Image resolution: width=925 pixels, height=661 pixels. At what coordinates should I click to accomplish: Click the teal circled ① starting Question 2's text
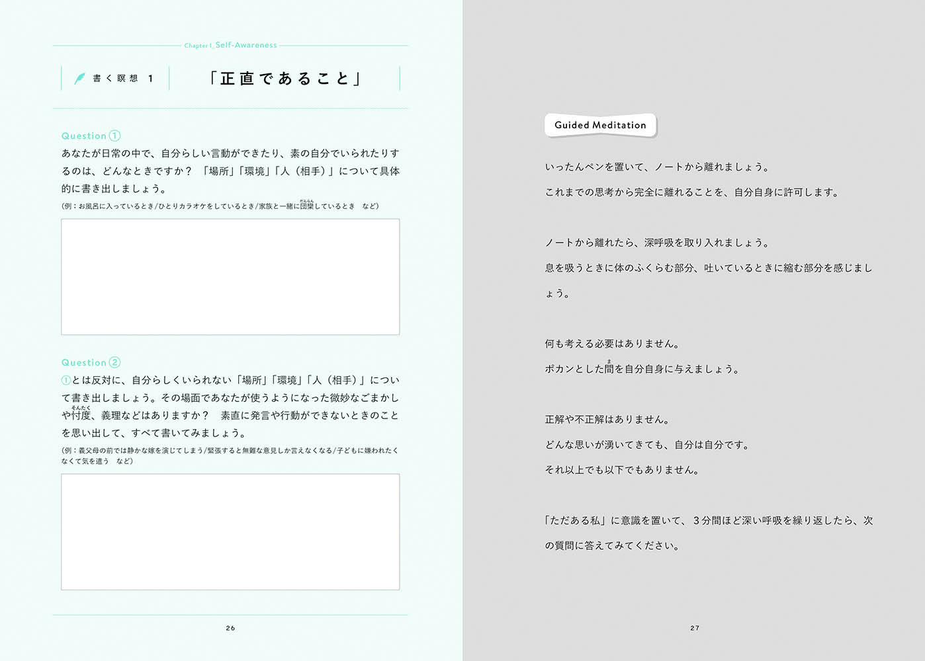66,380
